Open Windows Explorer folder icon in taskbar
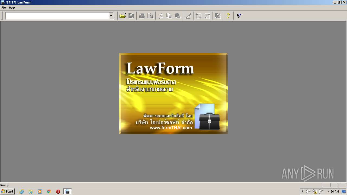This screenshot has height=195, width=347. coord(31,191)
